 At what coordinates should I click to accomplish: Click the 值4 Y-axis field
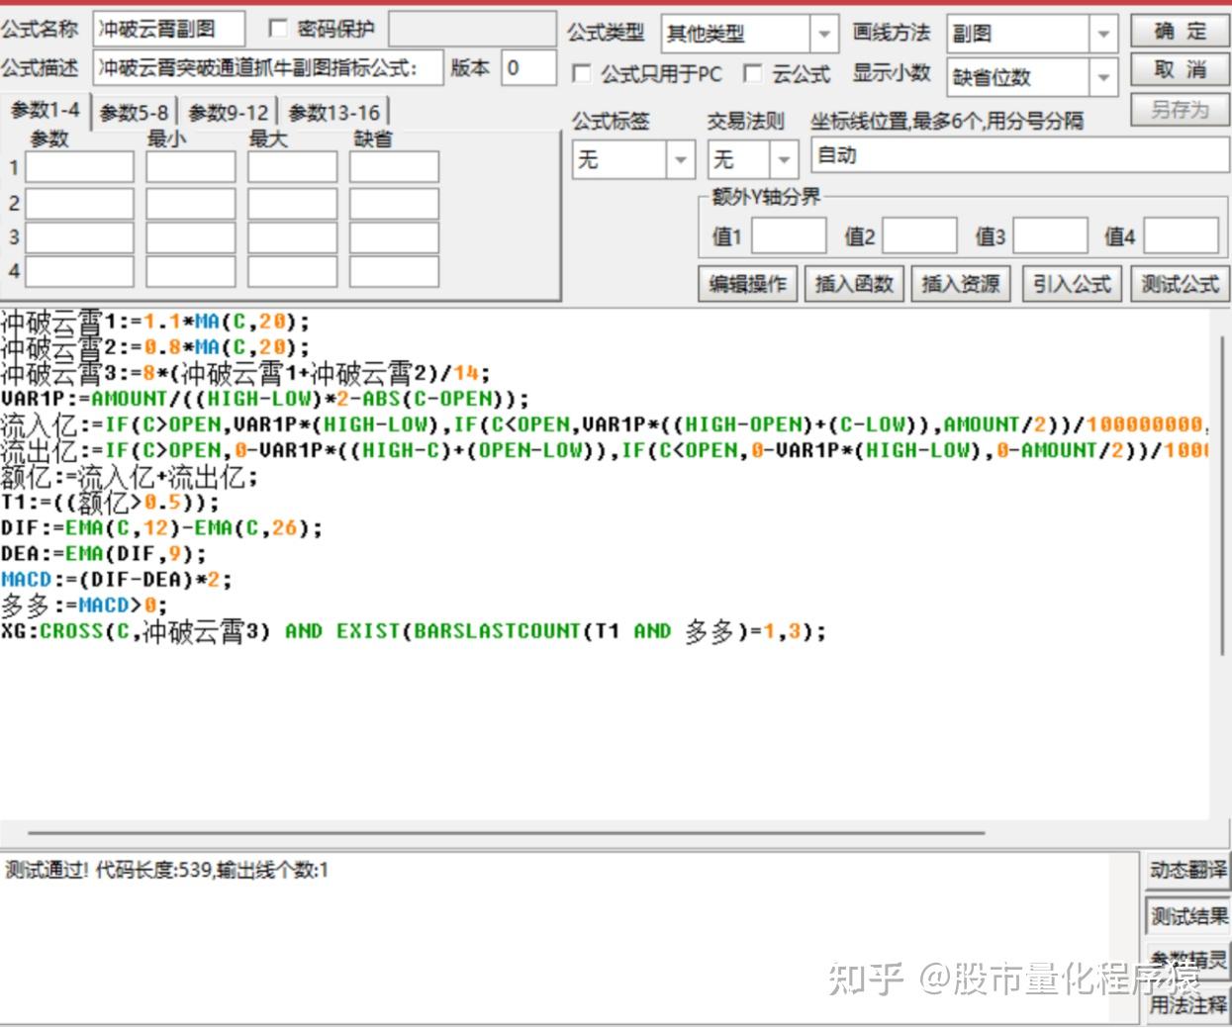tap(1182, 235)
